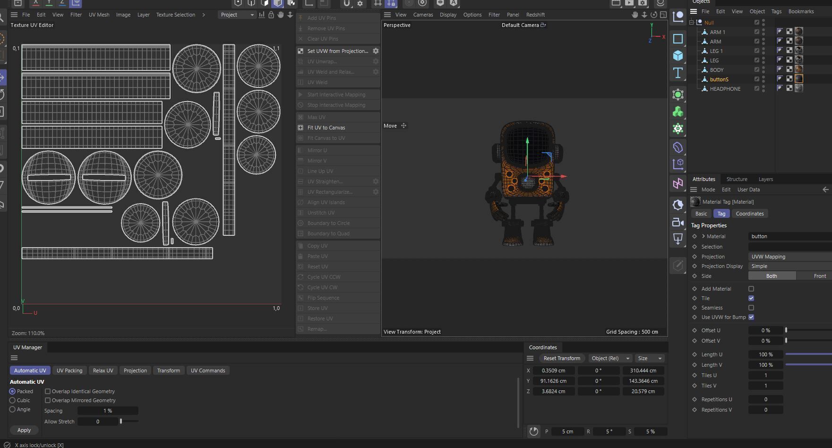Select the Front side button
The width and height of the screenshot is (832, 448).
(x=814, y=276)
